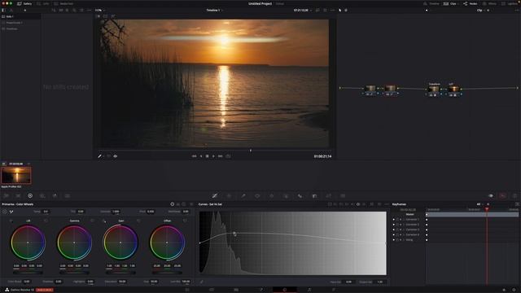521x293 pixels.
Task: Toggle the LUTs panel
Action: (x=43, y=3)
